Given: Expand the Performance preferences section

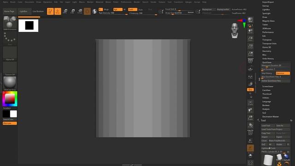Looking at the screenshot, I should 268,32.
